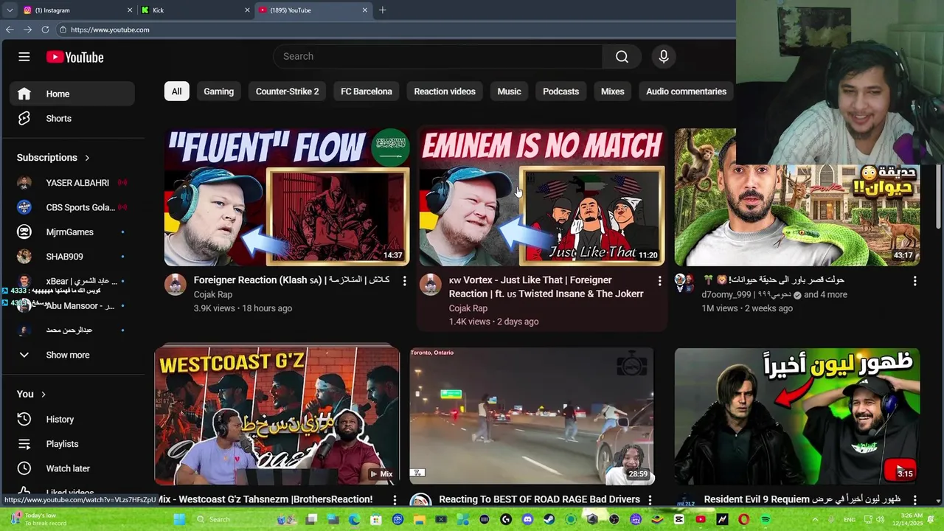Open the d7oomy_999 channel link
The image size is (944, 531).
[748, 294]
